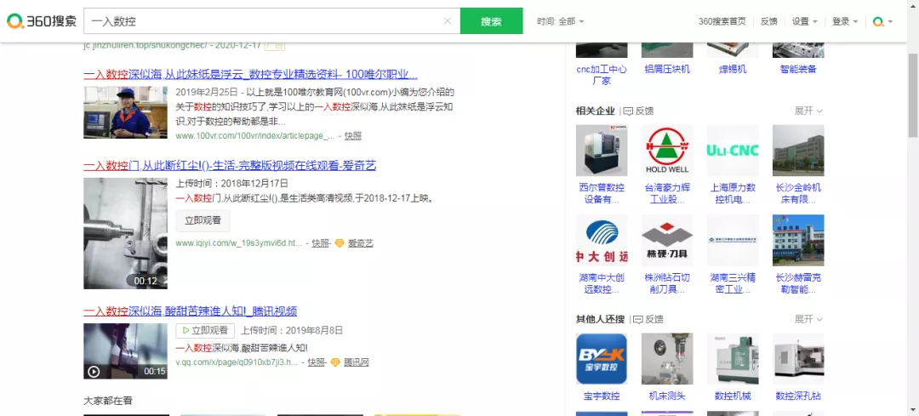Image resolution: width=919 pixels, height=416 pixels.
Task: Click the v.qq.com green URL
Action: 237,362
